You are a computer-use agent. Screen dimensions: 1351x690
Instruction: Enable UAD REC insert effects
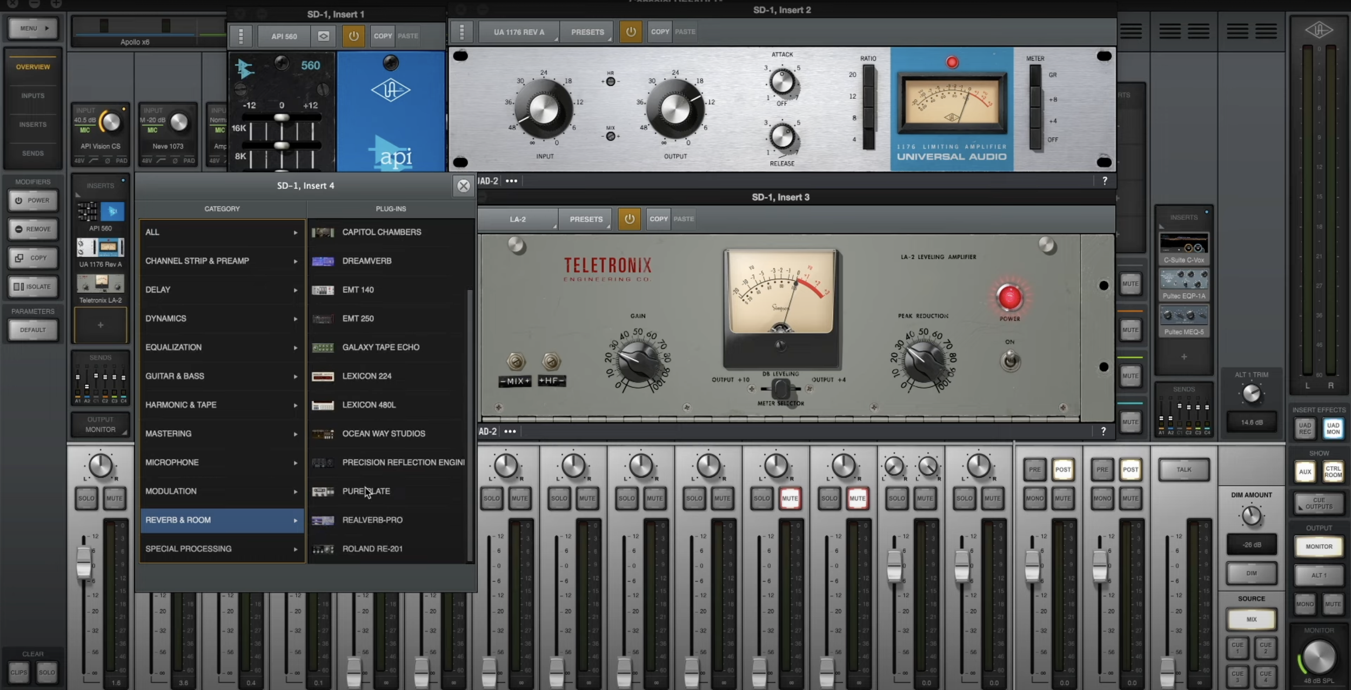point(1305,429)
